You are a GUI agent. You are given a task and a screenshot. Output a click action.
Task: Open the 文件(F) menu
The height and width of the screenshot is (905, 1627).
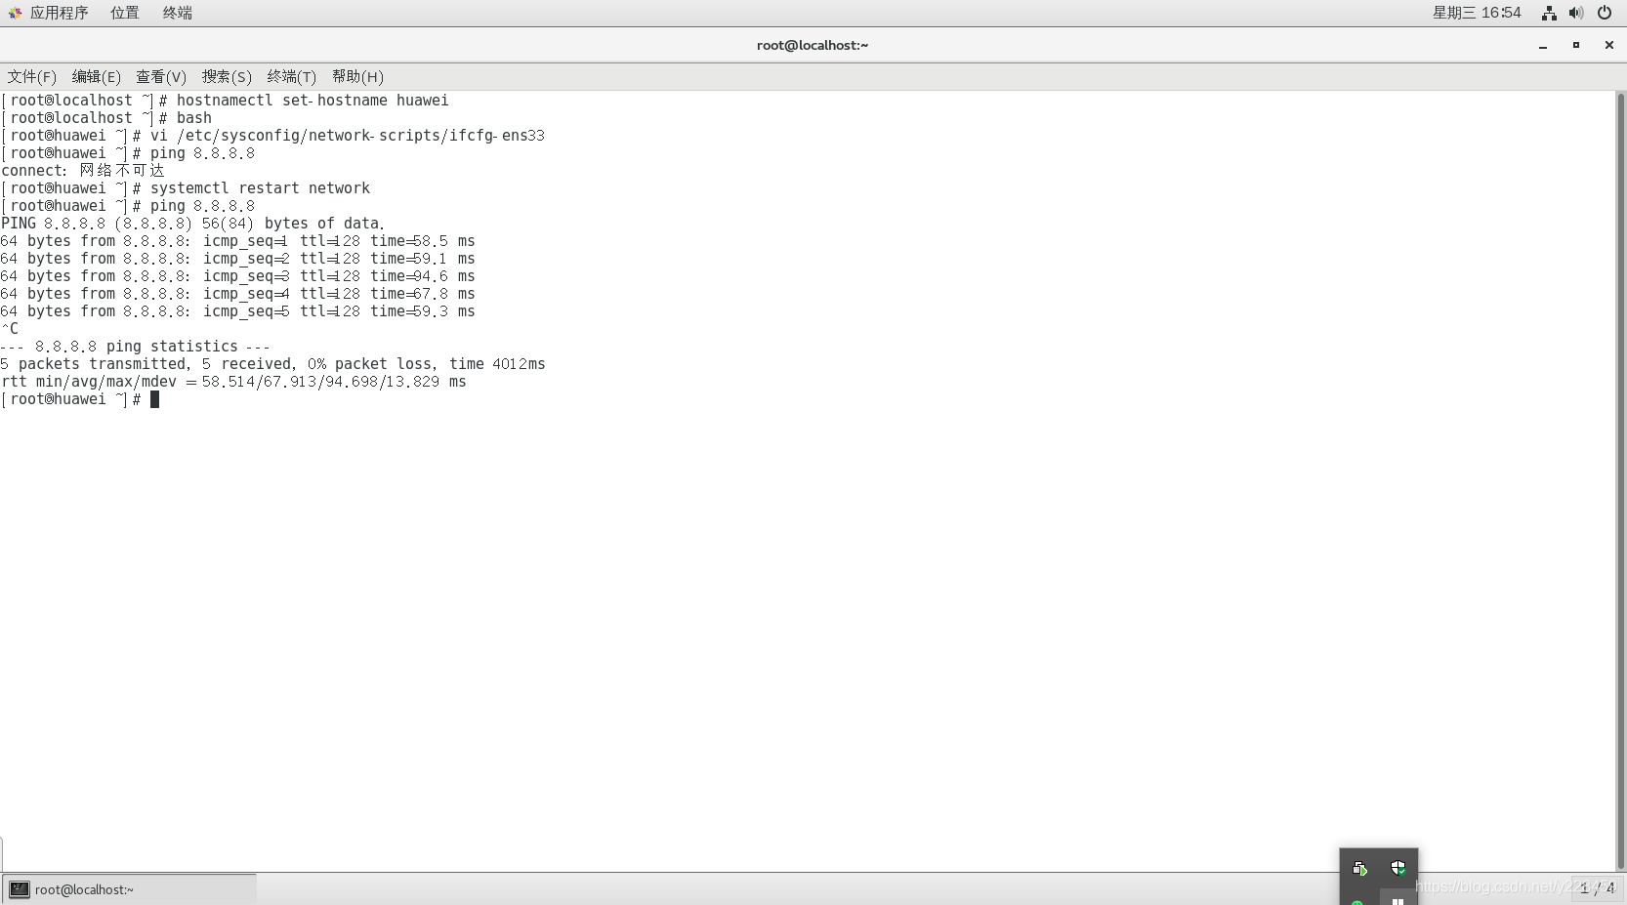pyautogui.click(x=32, y=76)
